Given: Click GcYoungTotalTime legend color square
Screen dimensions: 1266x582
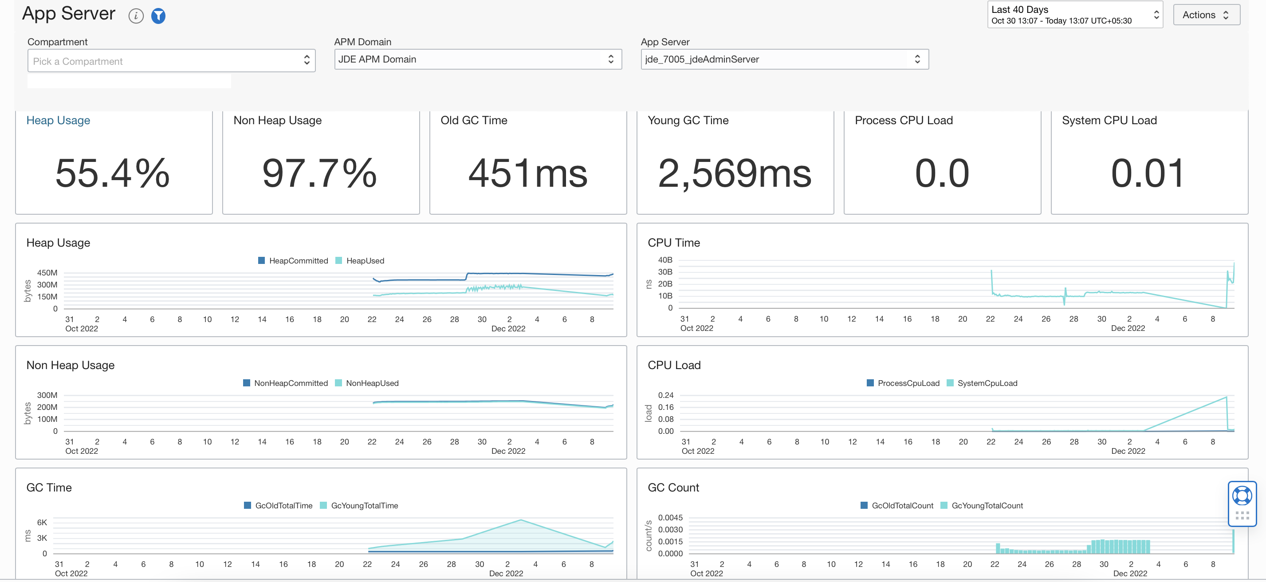Looking at the screenshot, I should click(x=323, y=505).
